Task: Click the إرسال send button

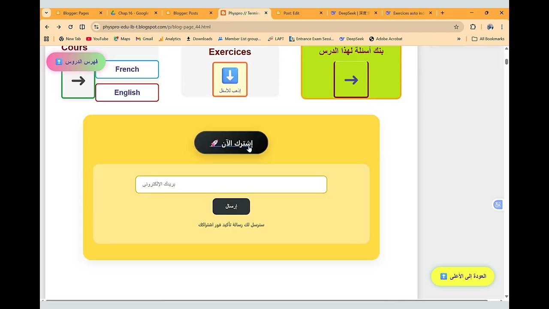Action: click(231, 206)
